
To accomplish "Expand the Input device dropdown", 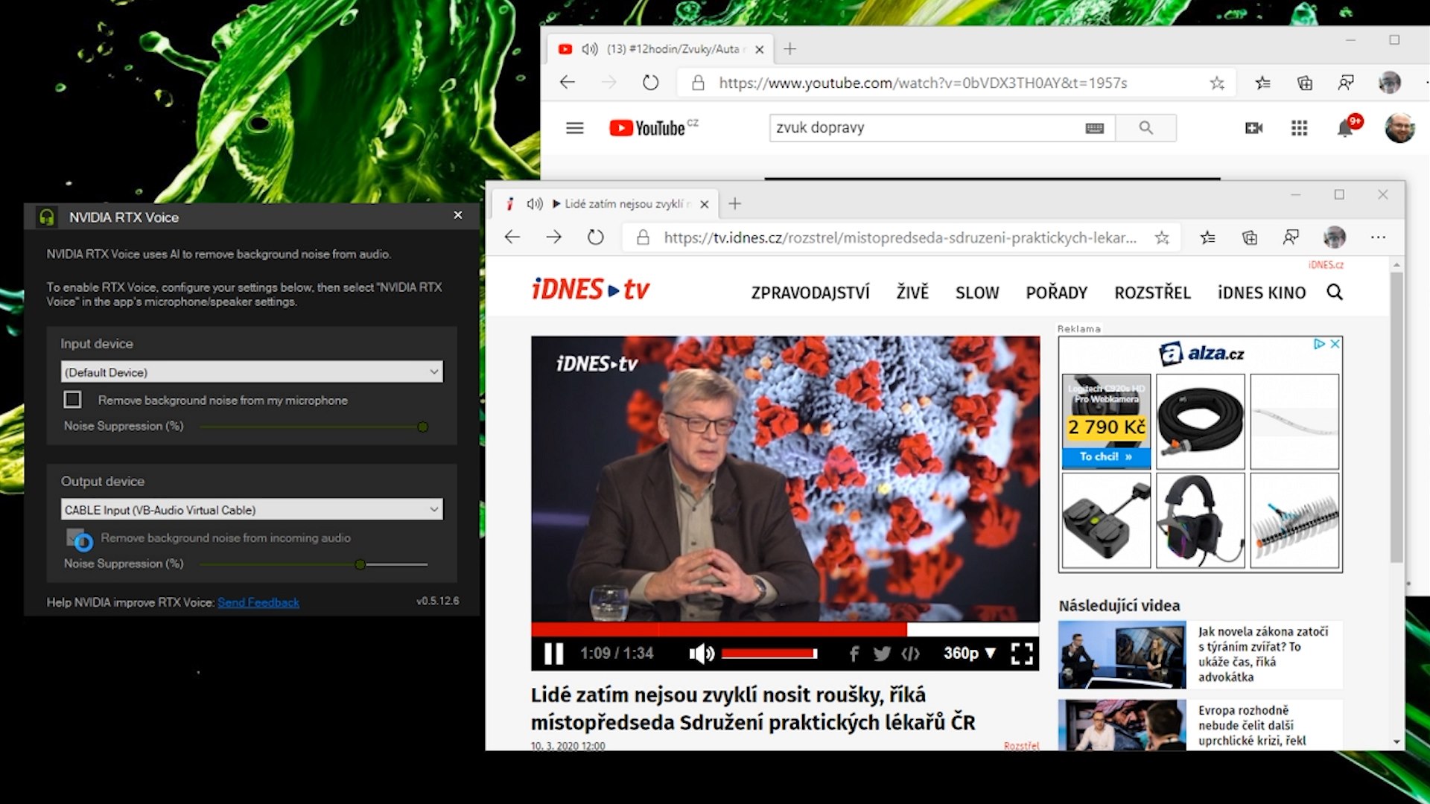I will (251, 371).
